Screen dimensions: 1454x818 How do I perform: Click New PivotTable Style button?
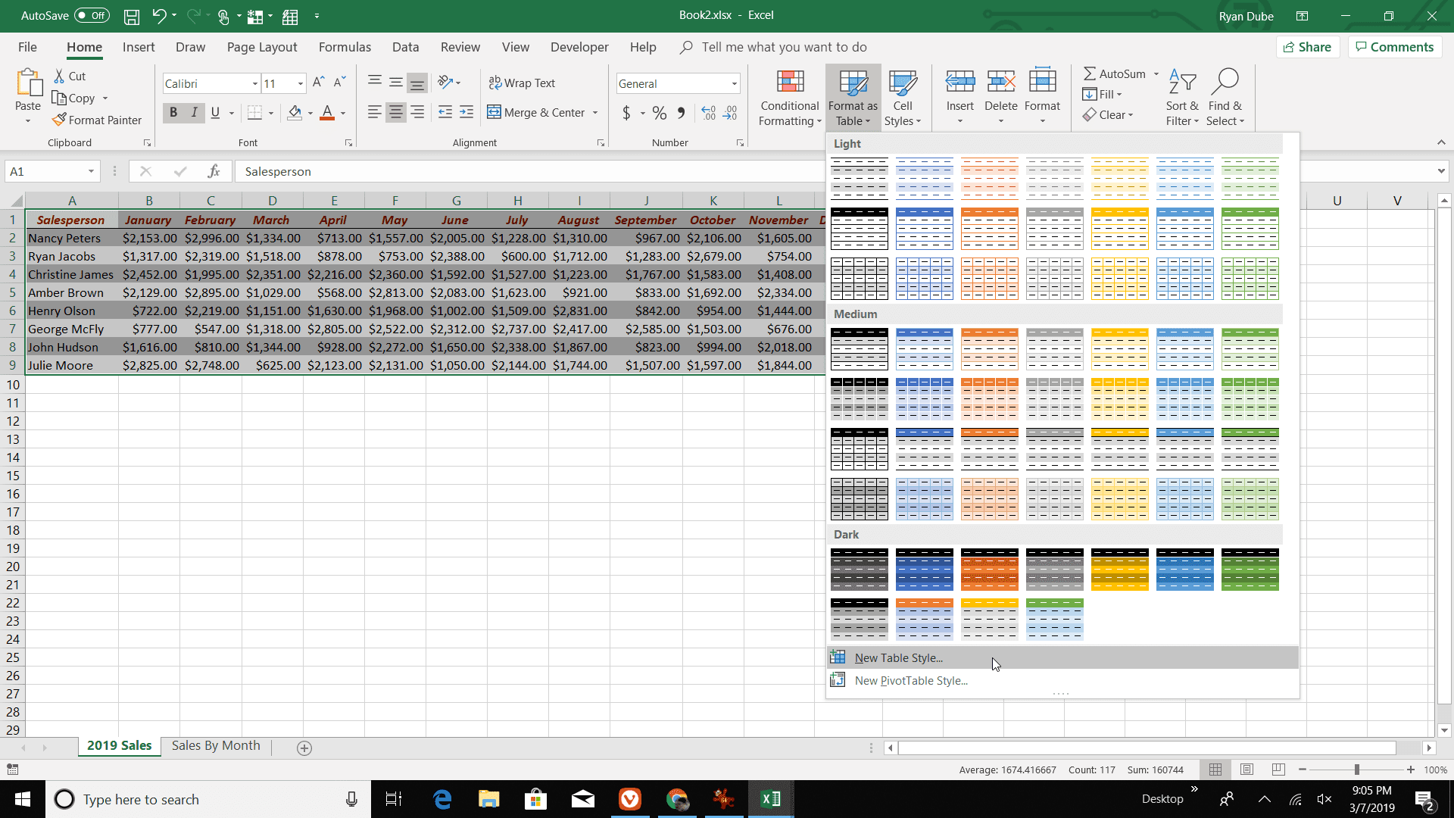point(911,680)
